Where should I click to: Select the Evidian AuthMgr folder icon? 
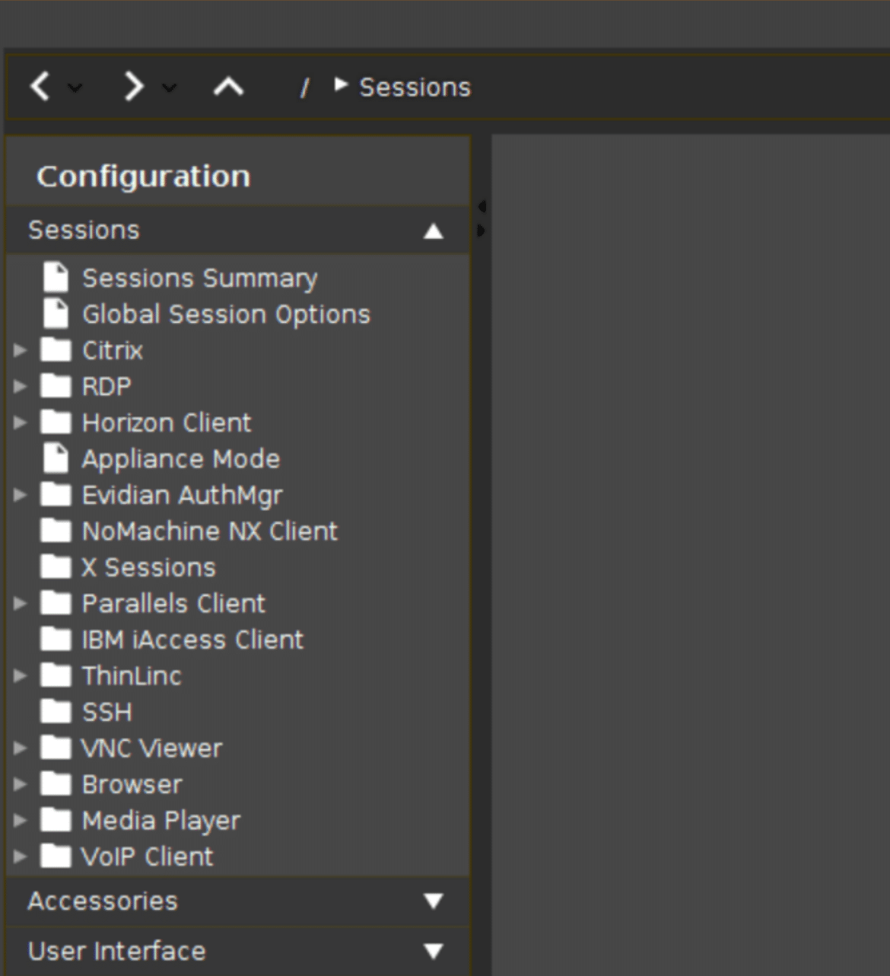click(56, 494)
